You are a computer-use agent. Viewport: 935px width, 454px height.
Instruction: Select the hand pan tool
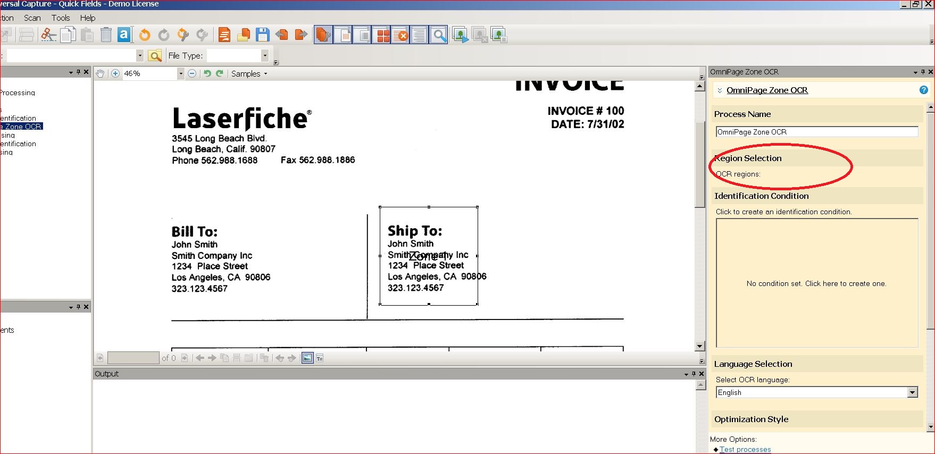(x=100, y=73)
